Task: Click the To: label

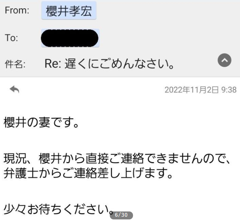Action: pos(11,38)
